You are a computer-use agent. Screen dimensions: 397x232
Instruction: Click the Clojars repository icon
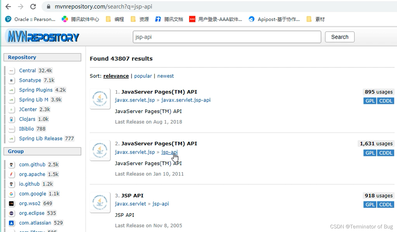[x=11, y=119]
